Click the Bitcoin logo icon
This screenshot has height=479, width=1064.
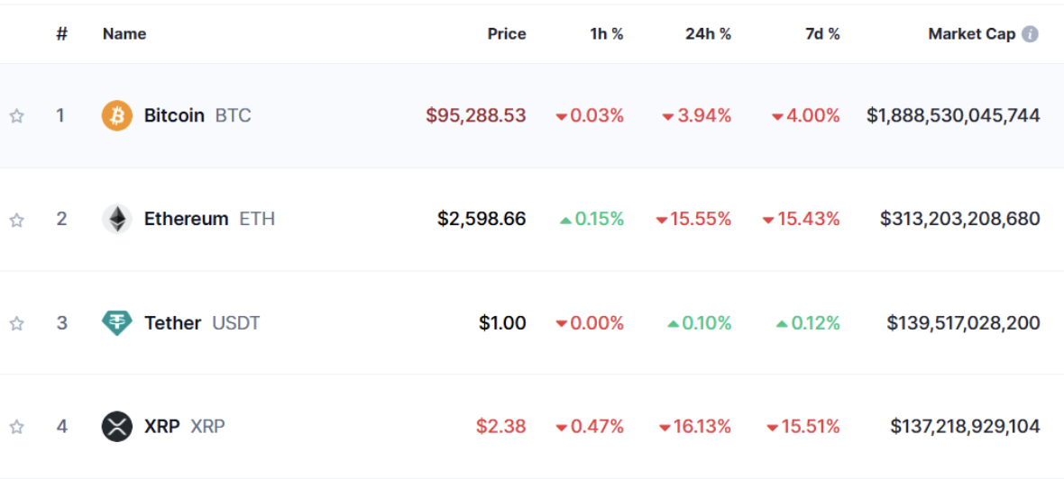tap(117, 115)
